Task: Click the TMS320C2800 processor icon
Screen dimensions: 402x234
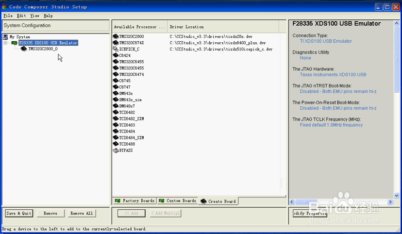Action: [116, 36]
